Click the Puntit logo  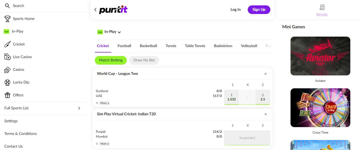coord(113,10)
